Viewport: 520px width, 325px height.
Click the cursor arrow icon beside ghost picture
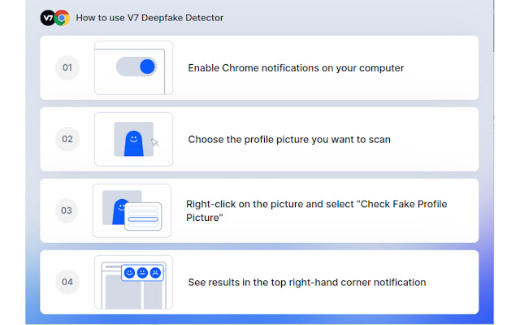point(155,142)
